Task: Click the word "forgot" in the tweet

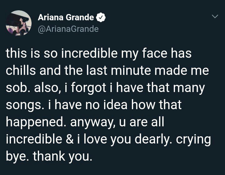Action: pyautogui.click(x=88, y=88)
